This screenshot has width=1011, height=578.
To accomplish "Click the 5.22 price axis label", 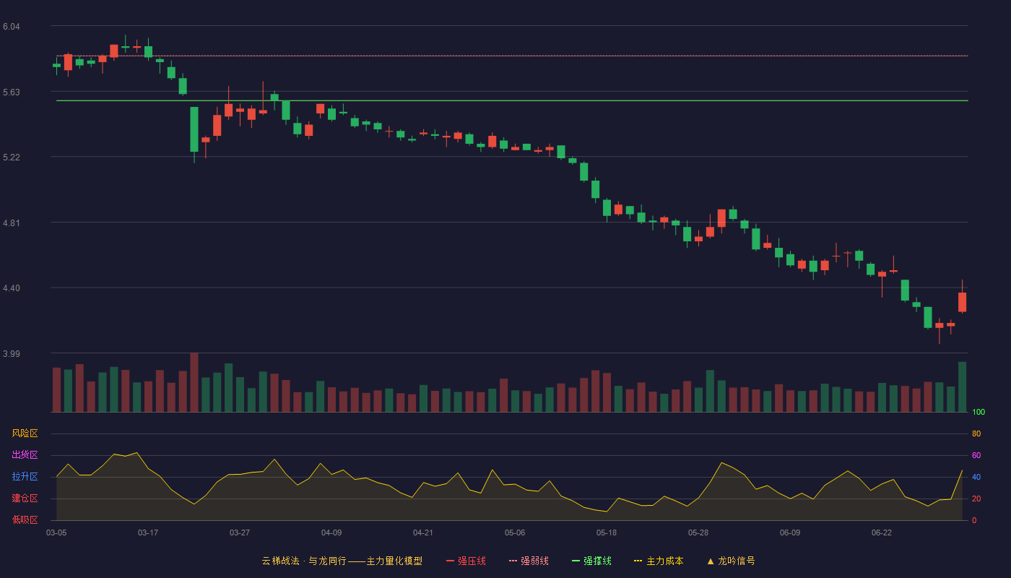I will pos(12,158).
